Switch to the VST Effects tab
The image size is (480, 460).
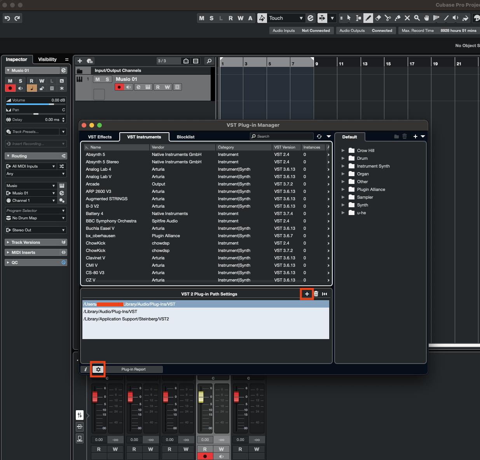pos(100,137)
